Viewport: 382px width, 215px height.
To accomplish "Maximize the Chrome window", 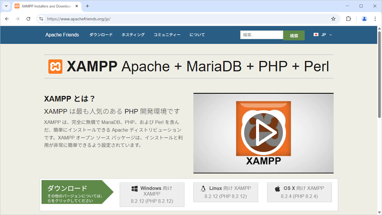I will pyautogui.click(x=361, y=6).
